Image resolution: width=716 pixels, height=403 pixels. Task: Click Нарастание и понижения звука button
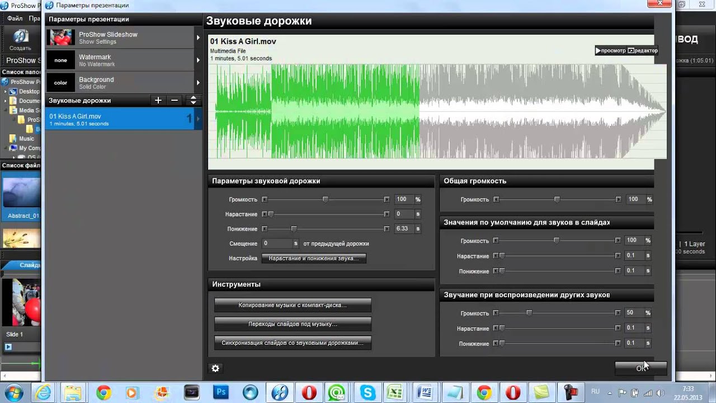coord(314,258)
